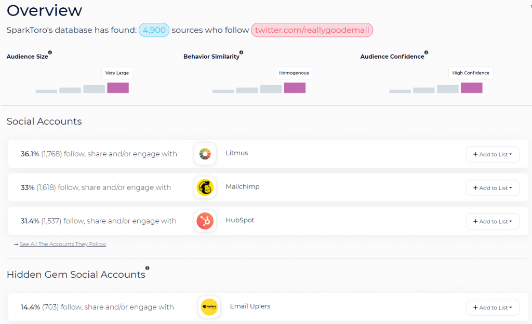The image size is (532, 324).
Task: Click the Behavior Similarity label
Action: coord(211,57)
